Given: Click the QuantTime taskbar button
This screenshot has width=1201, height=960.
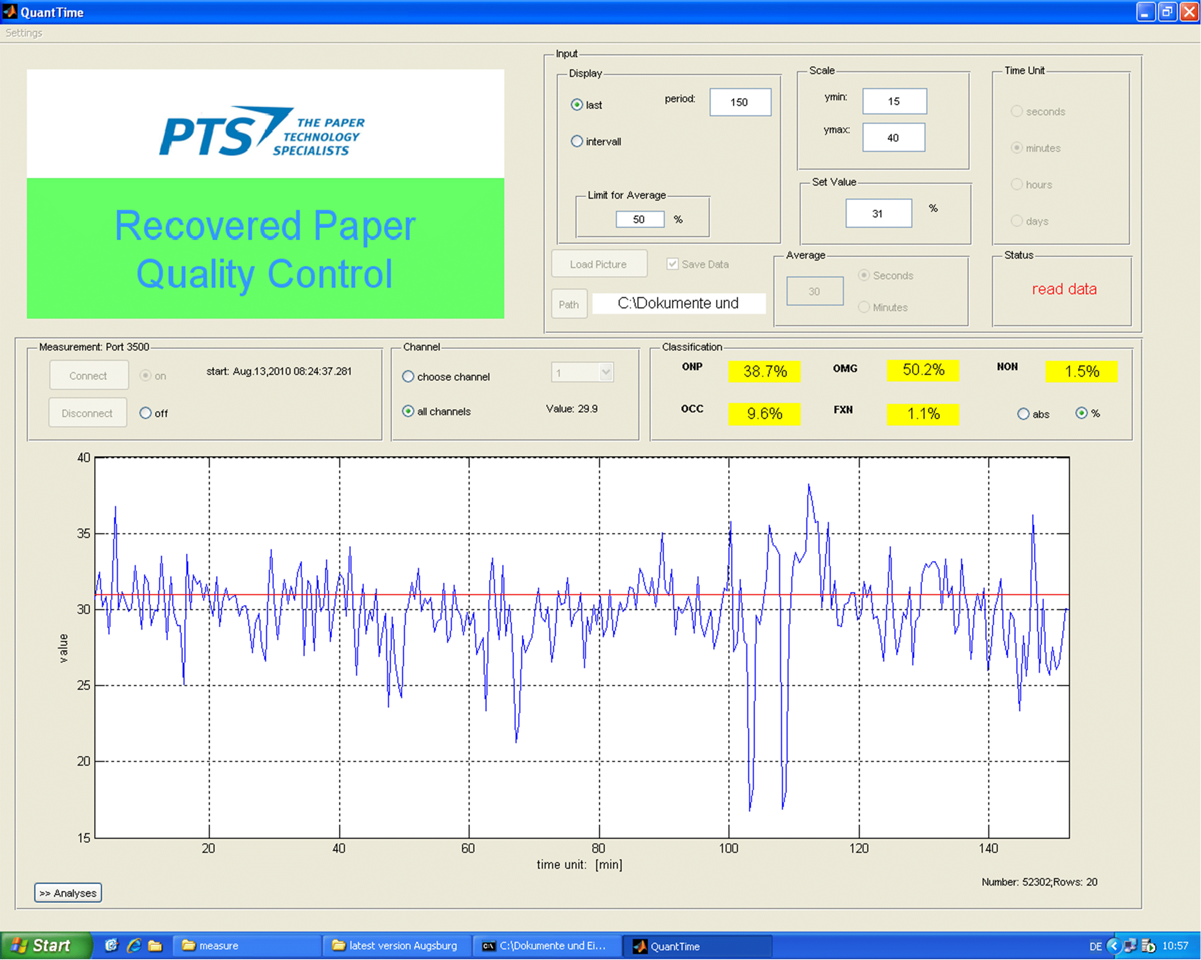Looking at the screenshot, I should (x=697, y=946).
